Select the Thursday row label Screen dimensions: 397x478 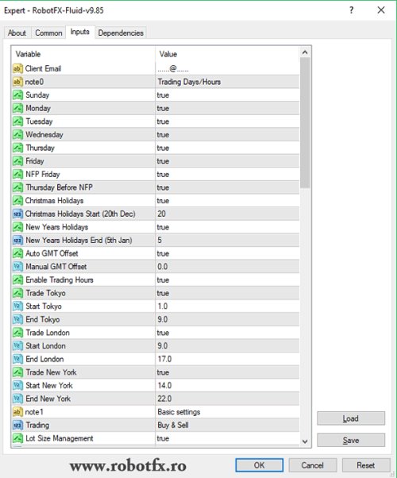[x=40, y=148]
